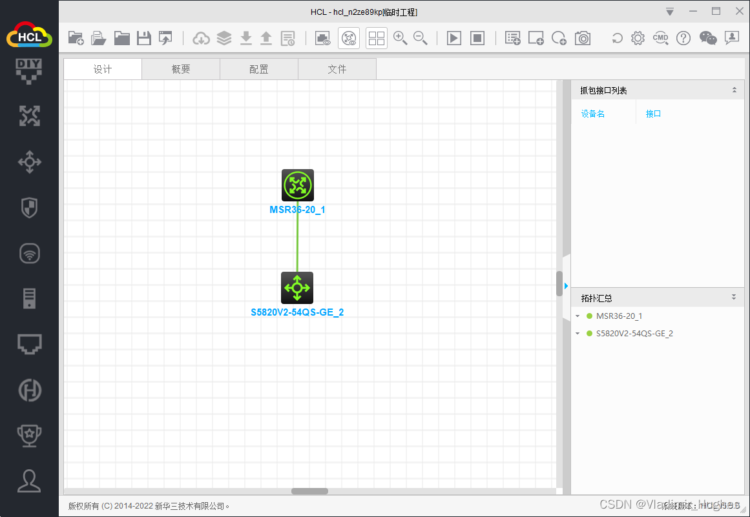
Task: Collapse right panel with blue arrow
Action: click(566, 286)
